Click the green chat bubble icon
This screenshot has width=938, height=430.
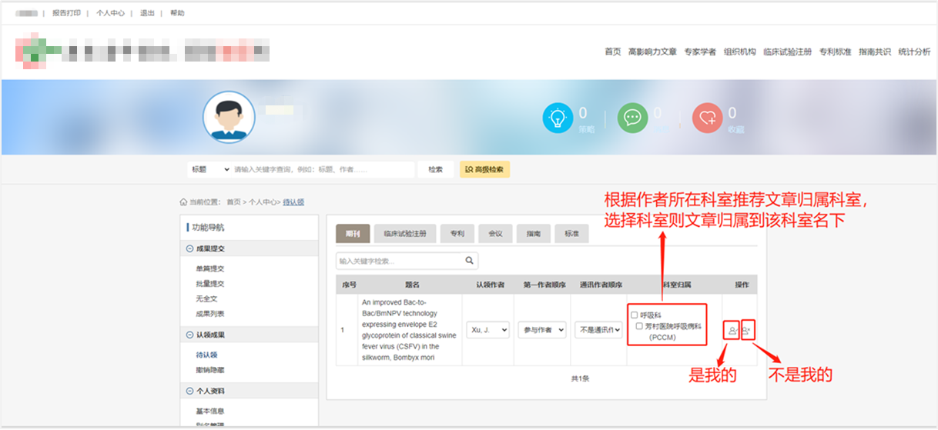pyautogui.click(x=632, y=118)
